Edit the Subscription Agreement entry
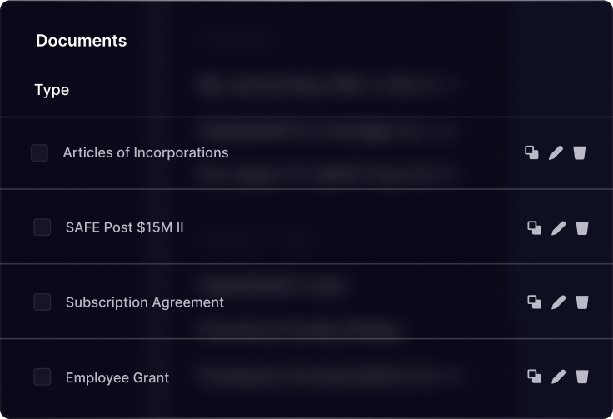613x419 pixels. tap(559, 302)
